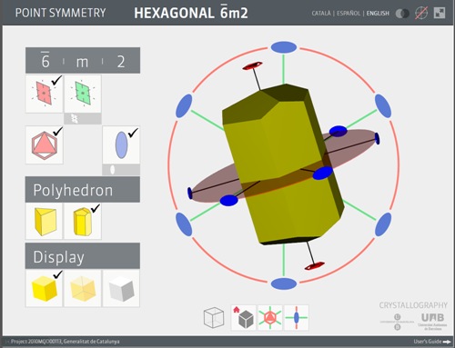The image size is (455, 348).
Task: Expand small bar under green mirror plane
Action: 83,118
